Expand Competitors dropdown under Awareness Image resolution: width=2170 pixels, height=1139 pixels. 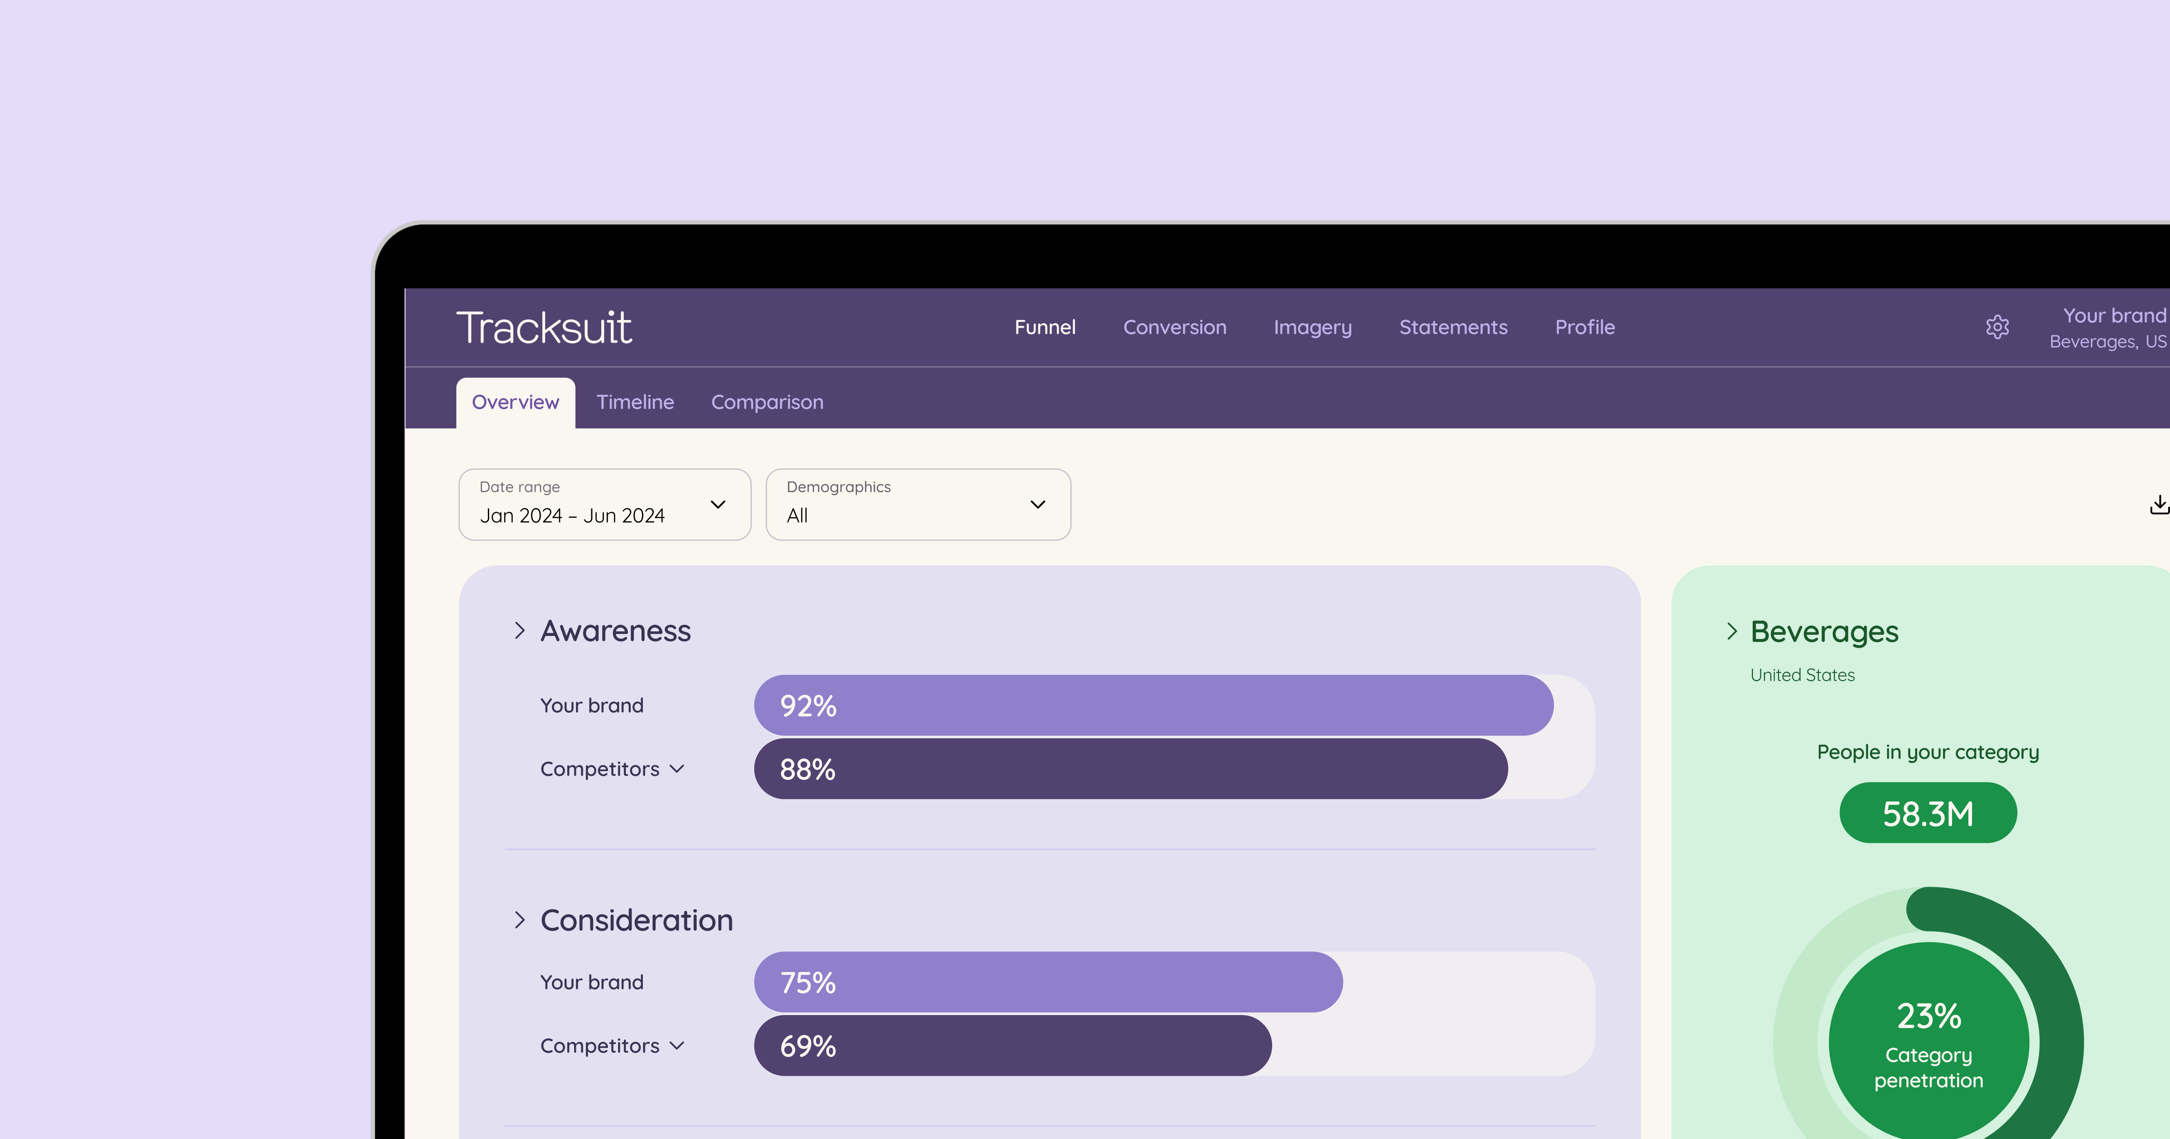pyautogui.click(x=613, y=769)
